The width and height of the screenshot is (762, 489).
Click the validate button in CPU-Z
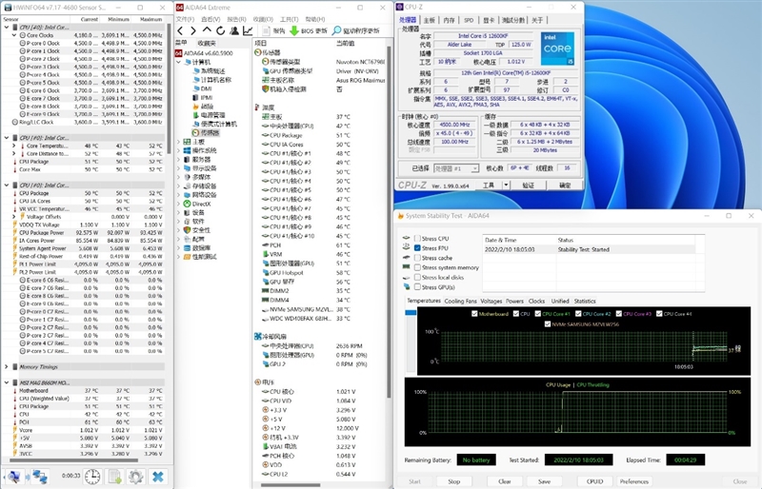529,185
